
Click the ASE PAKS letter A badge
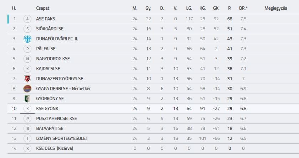[27, 19]
